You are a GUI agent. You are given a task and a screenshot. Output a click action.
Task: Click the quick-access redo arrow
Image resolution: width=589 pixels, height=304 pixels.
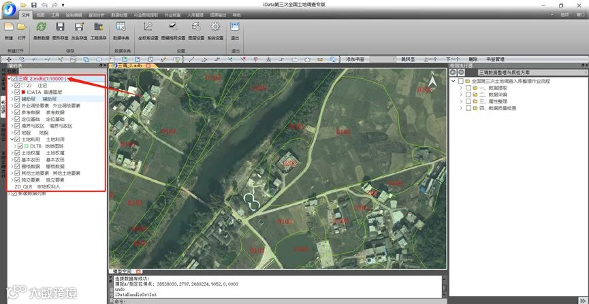click(55, 5)
